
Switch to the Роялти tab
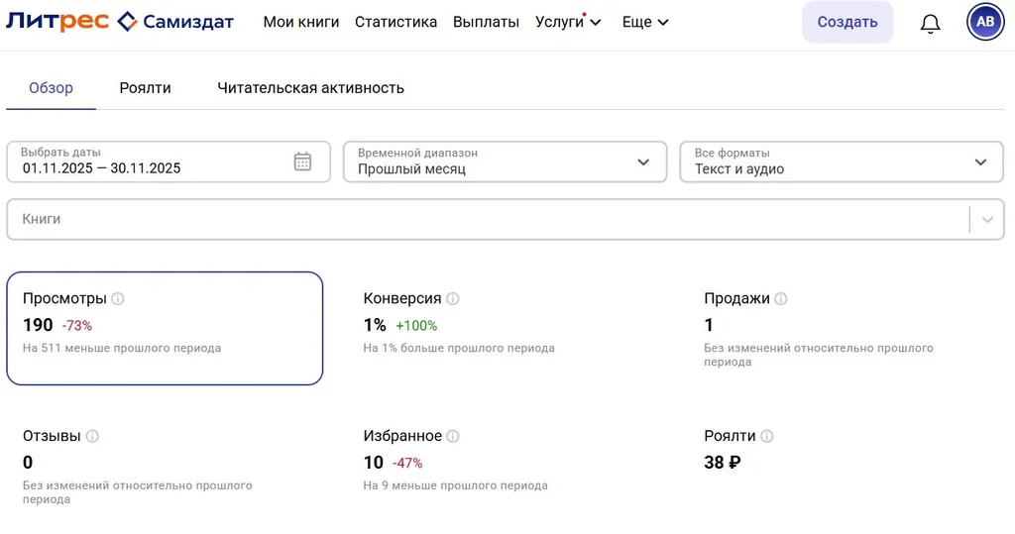(145, 88)
